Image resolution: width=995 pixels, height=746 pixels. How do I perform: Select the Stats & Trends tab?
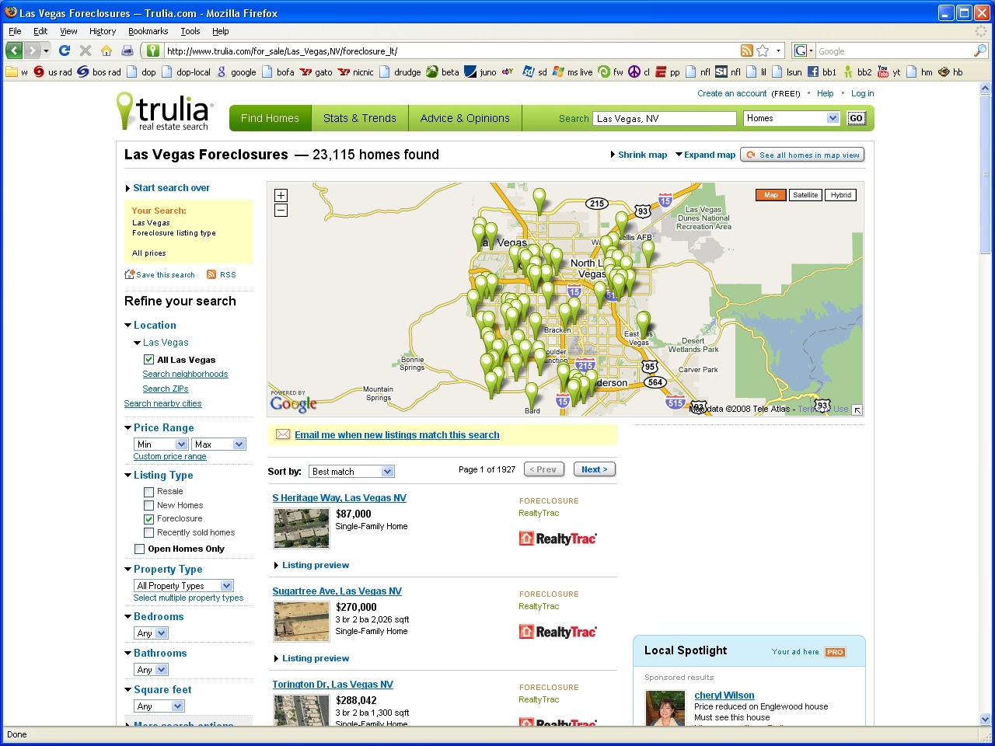[360, 118]
